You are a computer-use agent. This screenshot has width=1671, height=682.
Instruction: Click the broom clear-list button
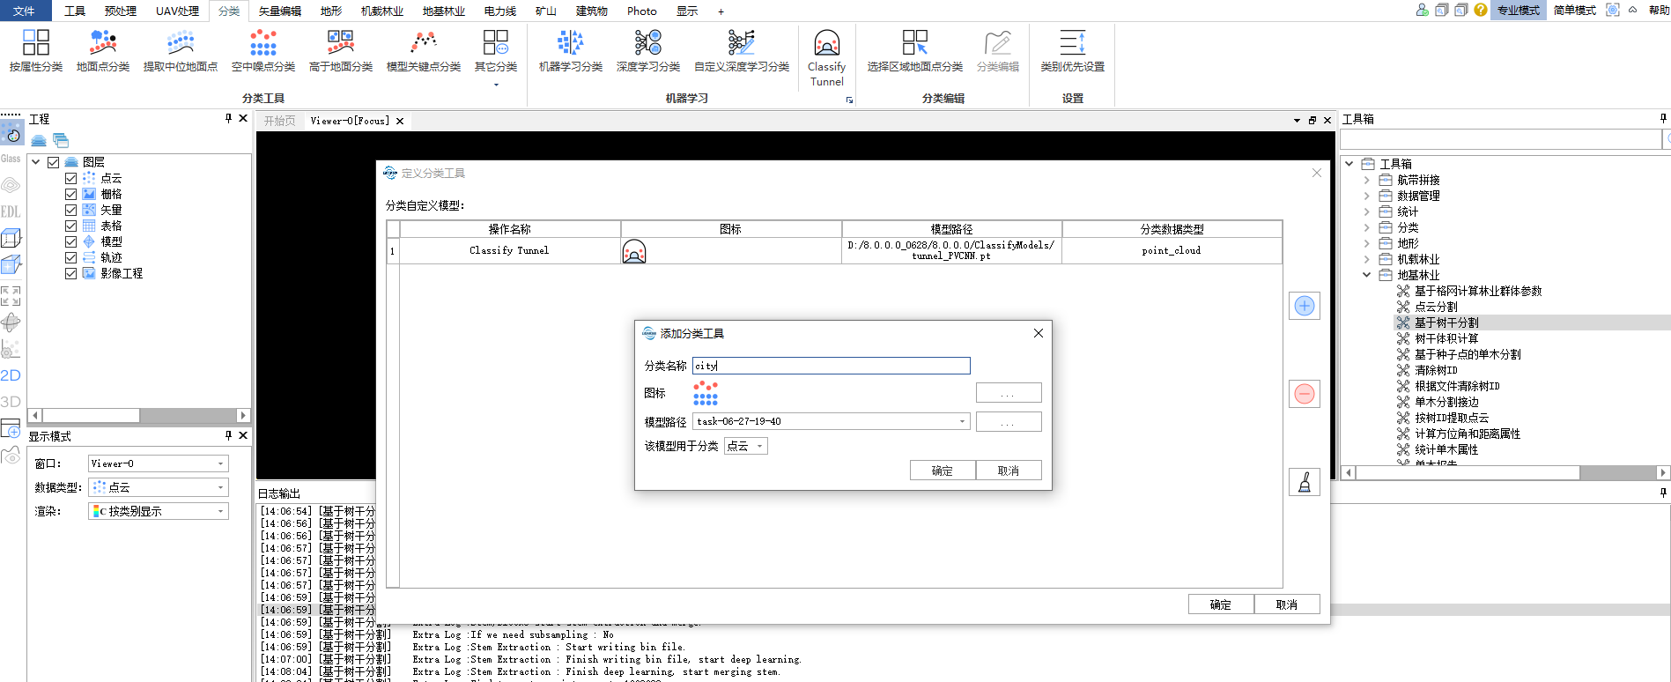click(1305, 482)
